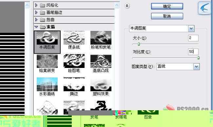Image resolution: width=213 pixels, height=127 pixels.
Task: Click the 基底凸现 label text
Action: point(101,71)
